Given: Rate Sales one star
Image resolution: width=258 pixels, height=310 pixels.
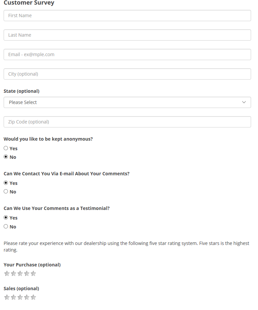Looking at the screenshot, I should pyautogui.click(x=7, y=297).
